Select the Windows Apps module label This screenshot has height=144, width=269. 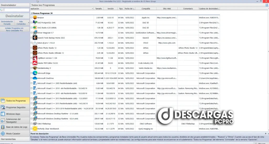13,114
